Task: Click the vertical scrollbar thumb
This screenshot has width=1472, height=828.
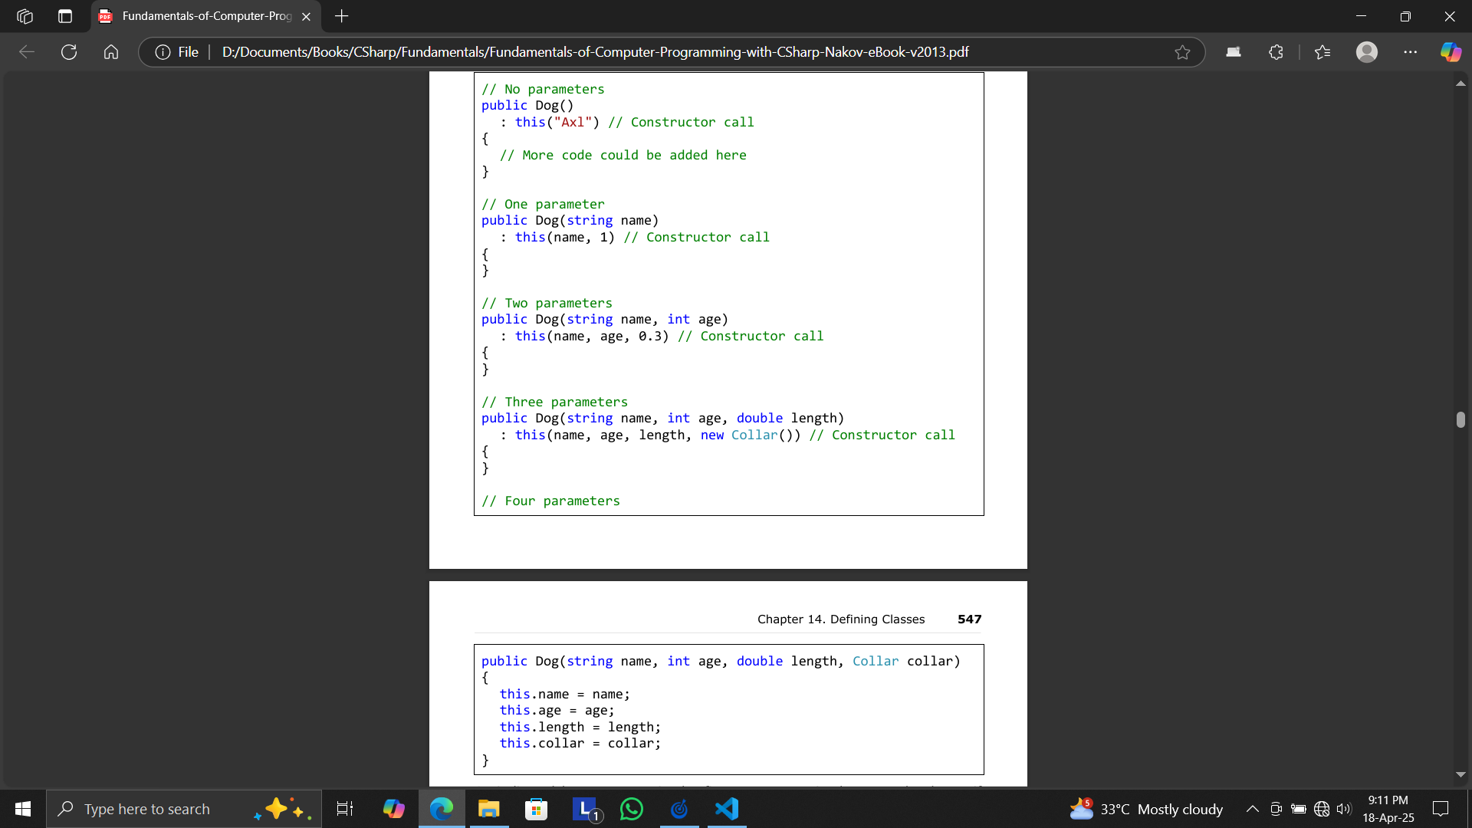Action: point(1460,419)
